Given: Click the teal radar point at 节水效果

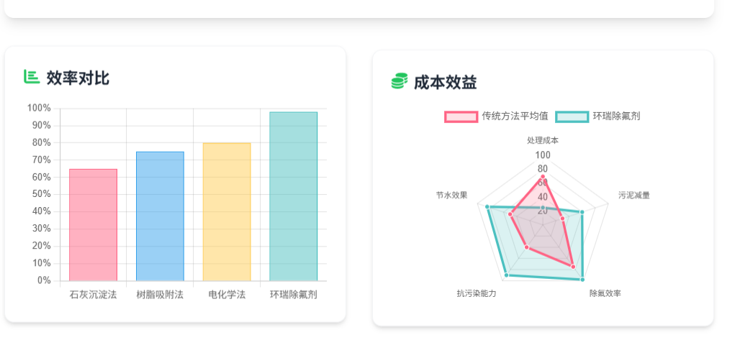Looking at the screenshot, I should point(487,207).
